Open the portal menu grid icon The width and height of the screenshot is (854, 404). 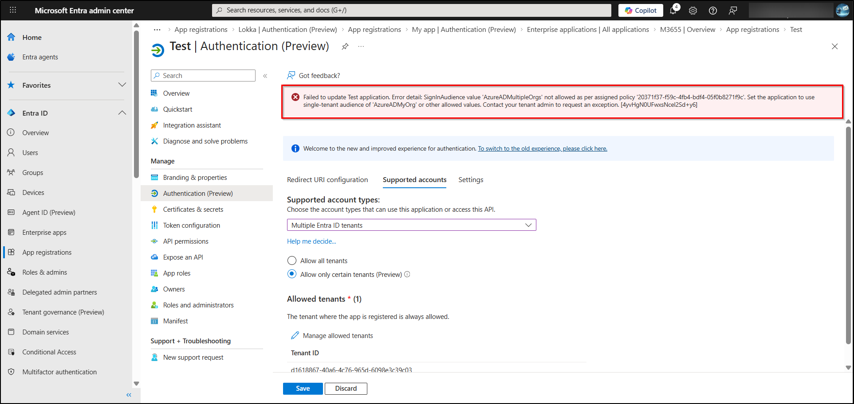tap(13, 10)
